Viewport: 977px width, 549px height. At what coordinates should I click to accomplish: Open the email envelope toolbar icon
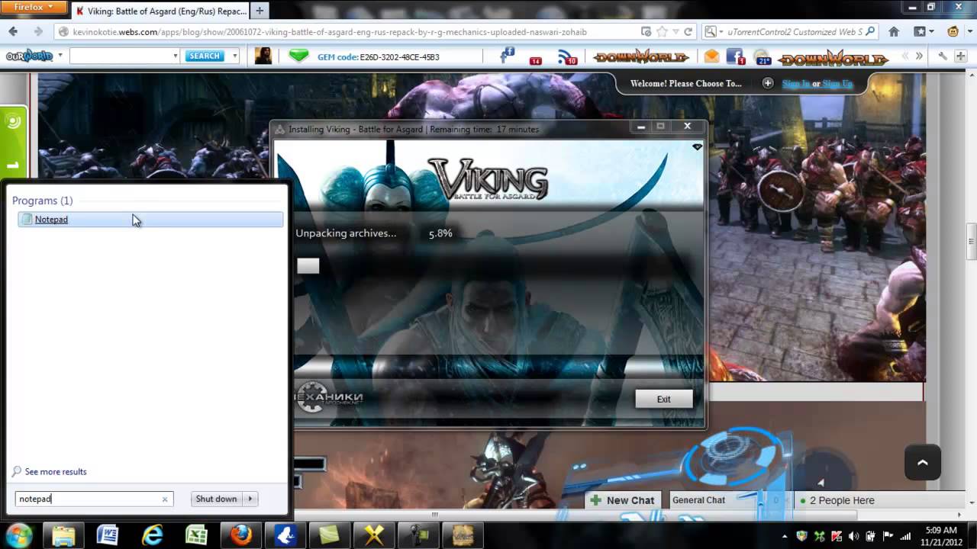711,56
